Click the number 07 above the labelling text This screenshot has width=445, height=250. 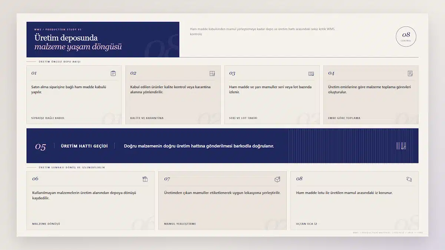tap(167, 179)
